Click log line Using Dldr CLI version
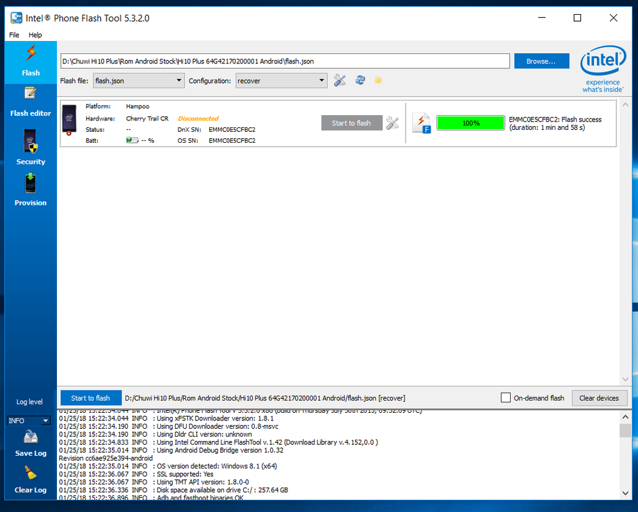Image resolution: width=638 pixels, height=512 pixels. pos(156,435)
